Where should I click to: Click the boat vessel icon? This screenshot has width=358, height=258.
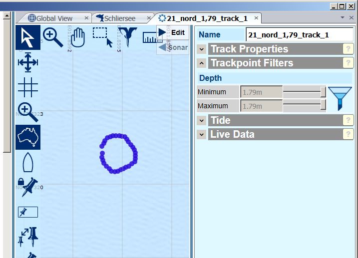click(x=28, y=163)
